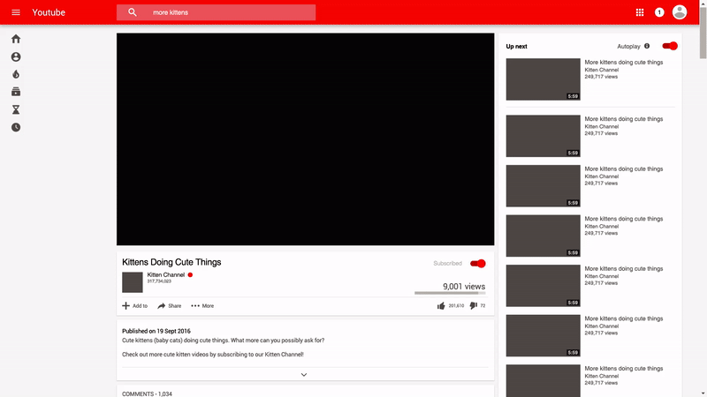
Task: Click the plus Add to icon
Action: (125, 305)
